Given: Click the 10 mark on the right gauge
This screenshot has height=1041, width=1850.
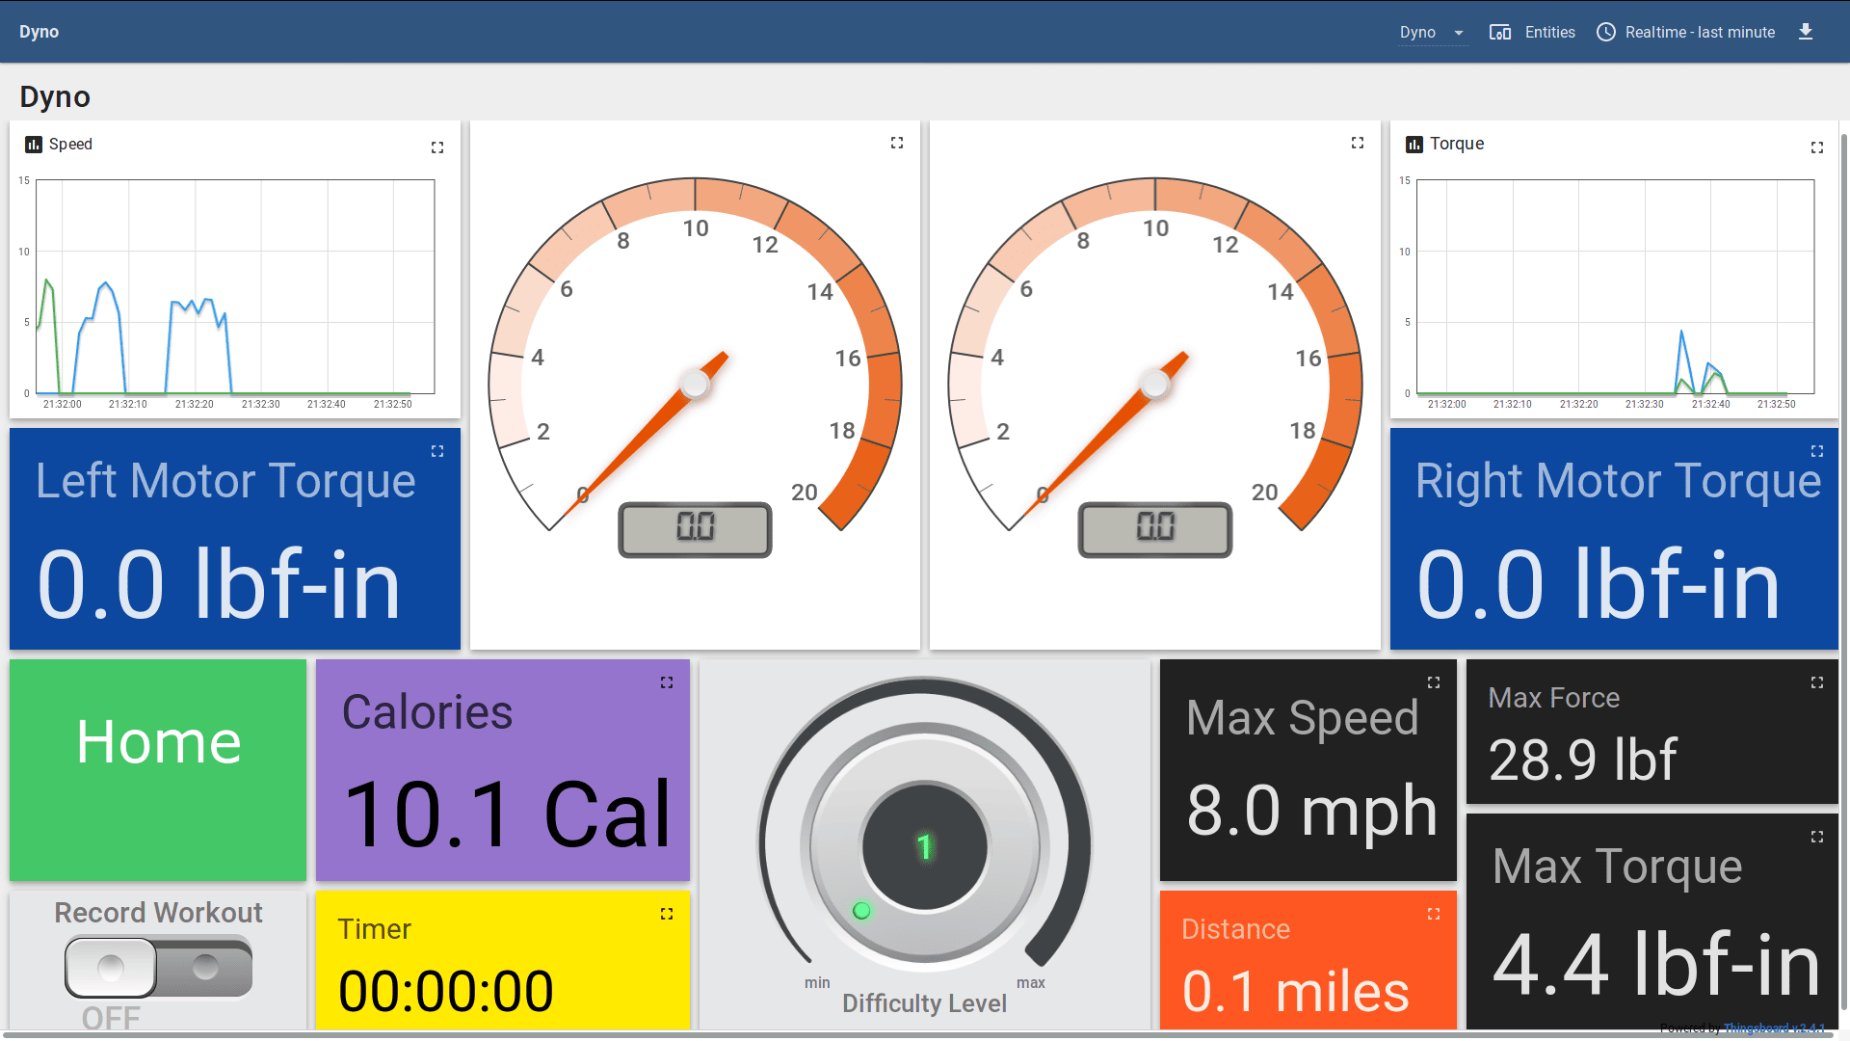Looking at the screenshot, I should 1156,228.
